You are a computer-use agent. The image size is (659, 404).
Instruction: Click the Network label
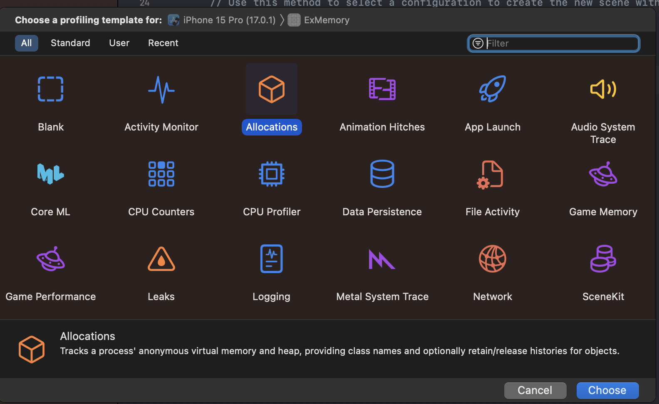point(493,297)
